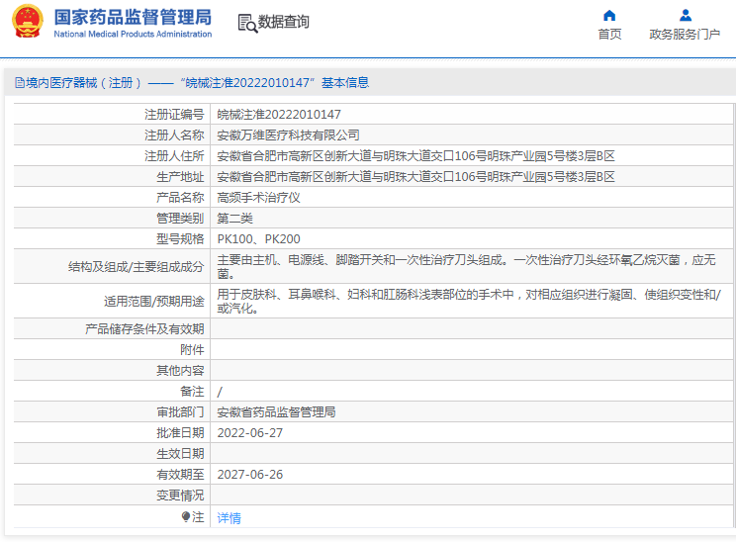The width and height of the screenshot is (736, 542).
Task: Open 政务服务门户 text link
Action: coord(685,35)
